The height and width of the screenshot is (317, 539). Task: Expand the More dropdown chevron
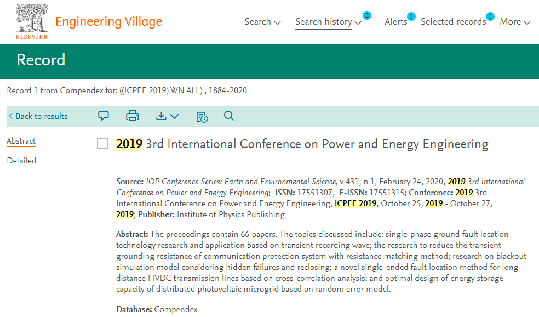[x=527, y=22]
